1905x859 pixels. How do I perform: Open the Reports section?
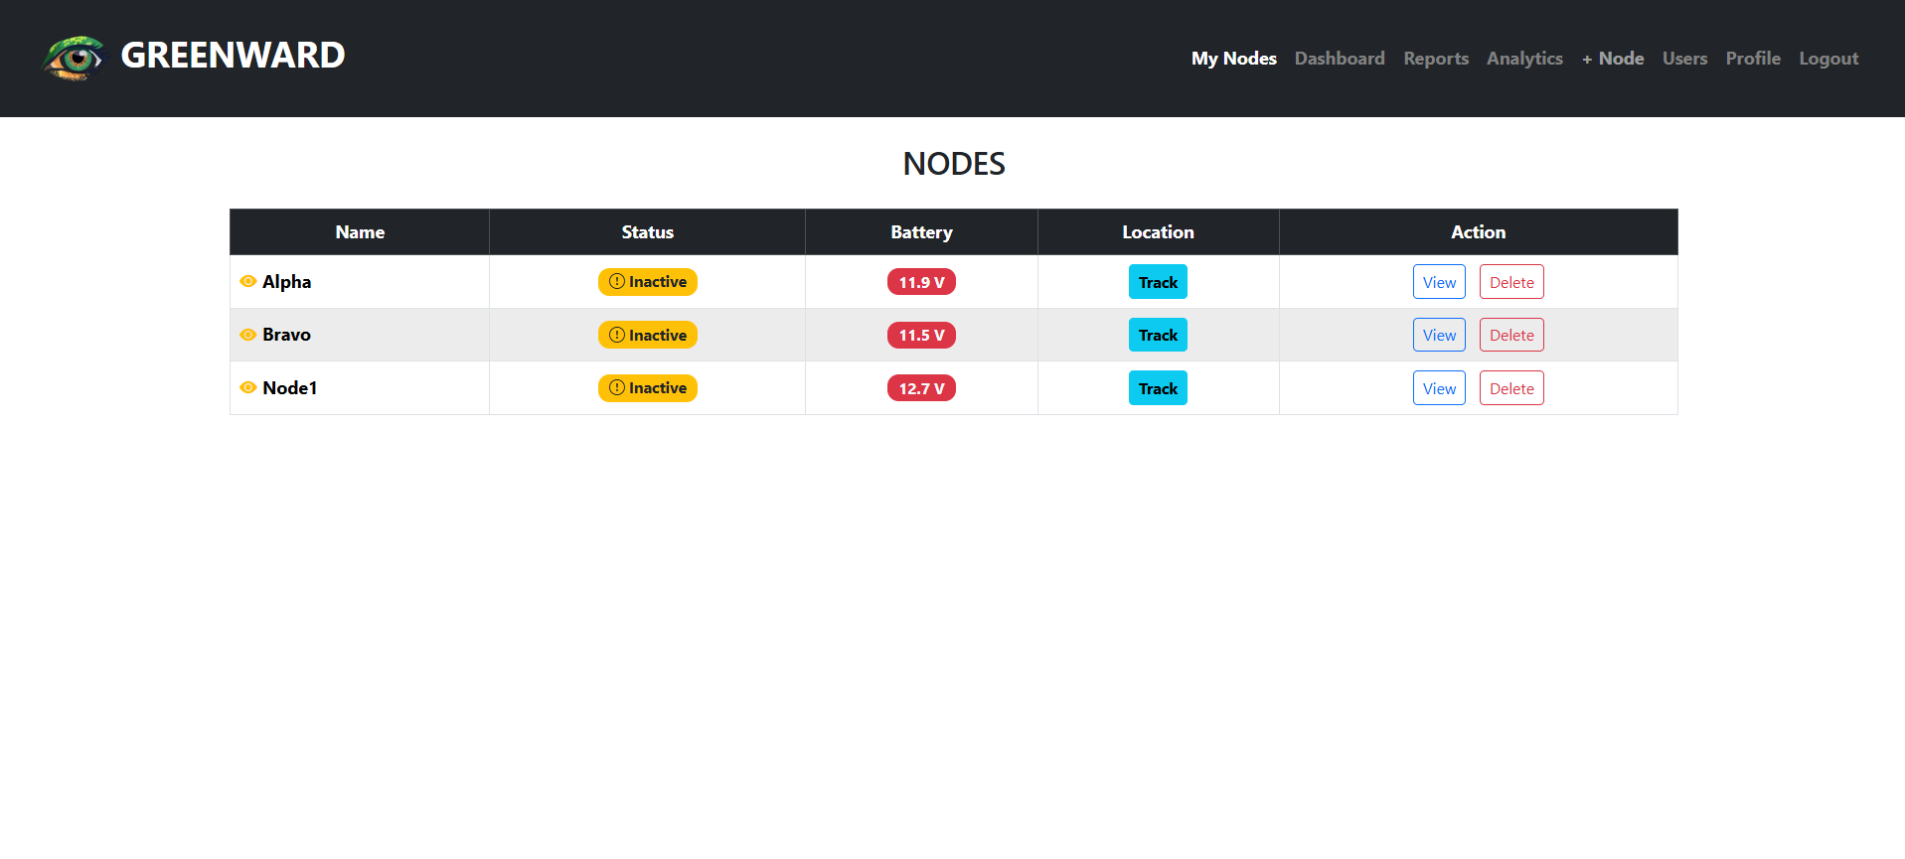[1436, 59]
